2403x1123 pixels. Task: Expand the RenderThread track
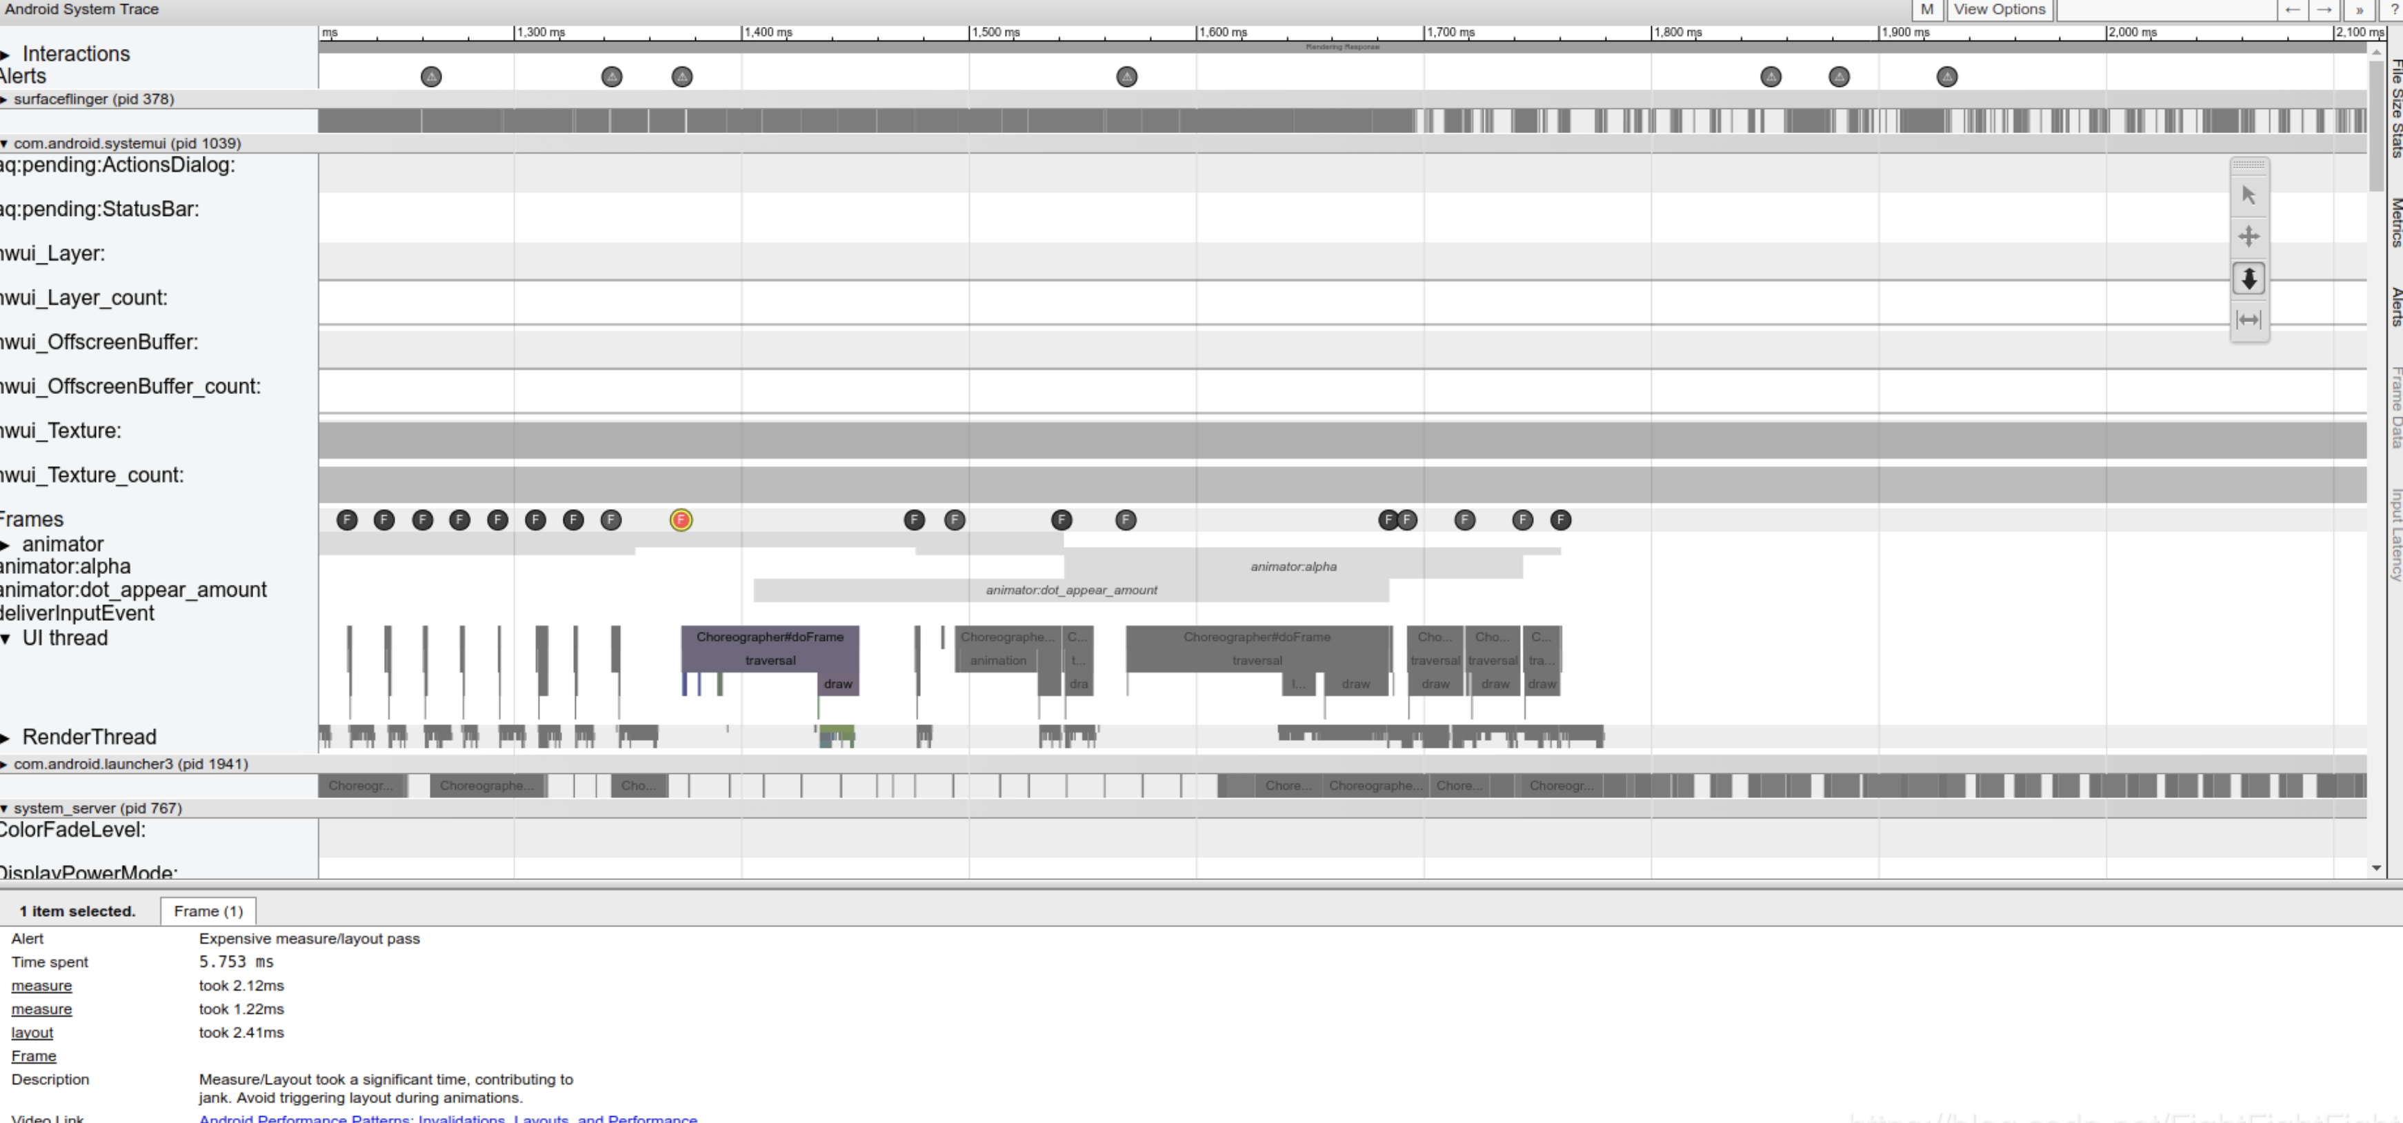click(6, 738)
